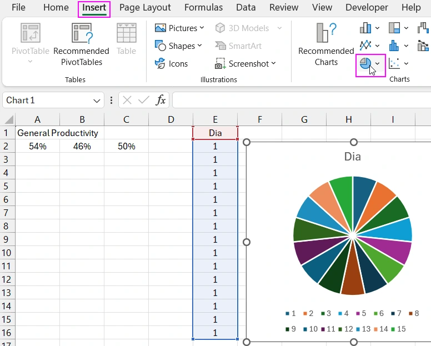
Task: Click the hierarchy treemap chart icon
Action: tap(394, 28)
